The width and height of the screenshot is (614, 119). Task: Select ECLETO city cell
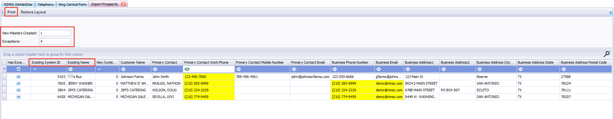click(496, 90)
